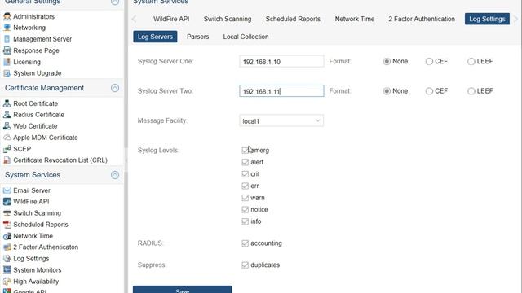Toggle the notice syslog level checkbox
The width and height of the screenshot is (522, 293).
click(x=245, y=209)
